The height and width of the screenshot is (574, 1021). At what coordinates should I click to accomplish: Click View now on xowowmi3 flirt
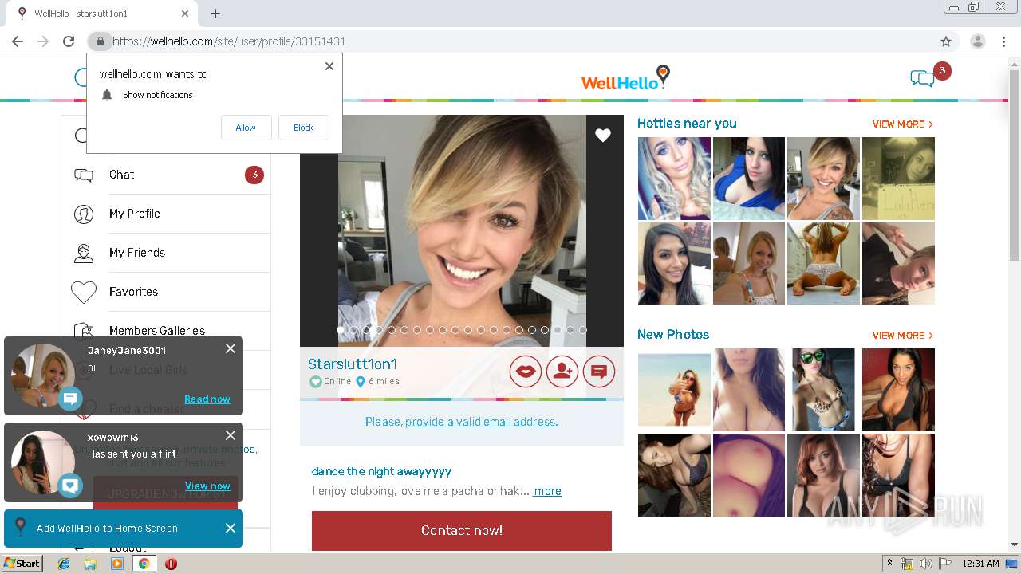coord(207,486)
